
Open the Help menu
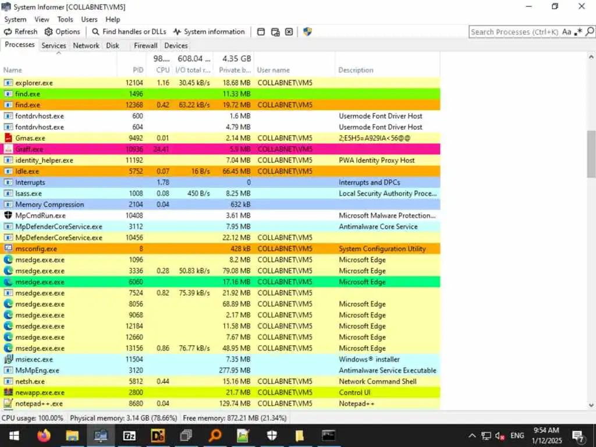(113, 19)
